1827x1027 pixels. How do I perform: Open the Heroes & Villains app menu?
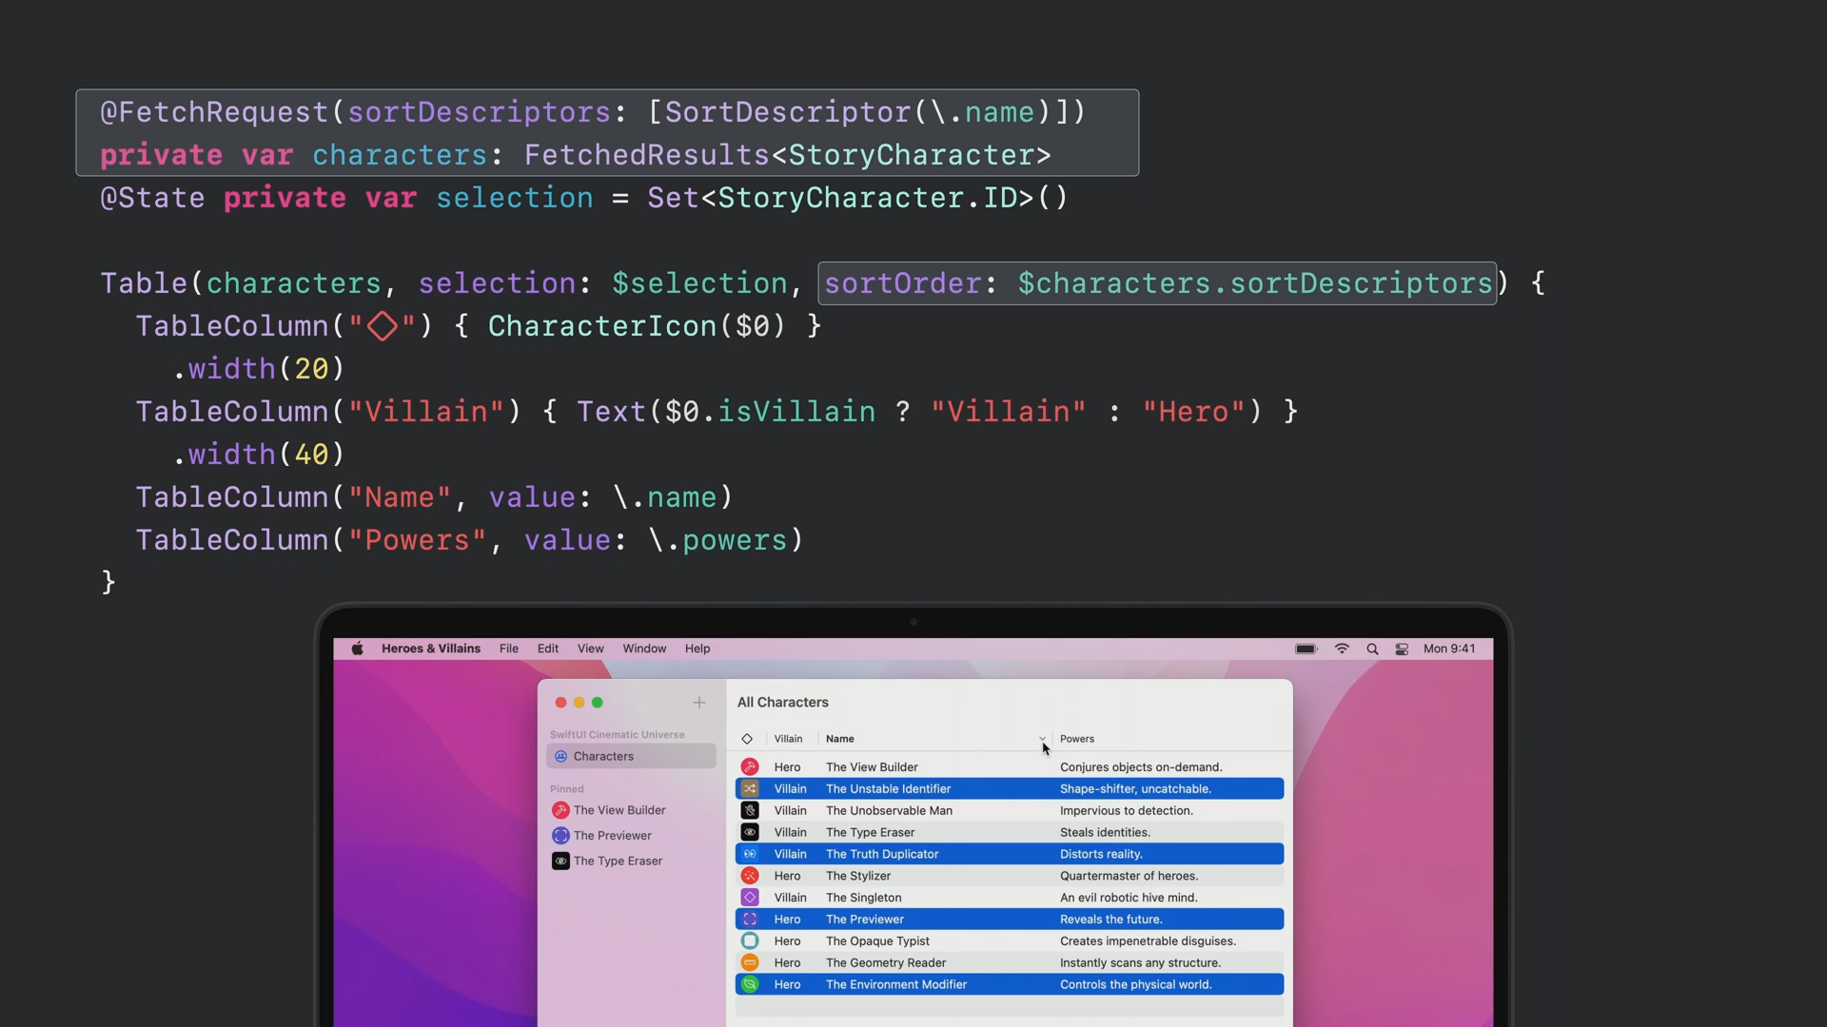(431, 649)
